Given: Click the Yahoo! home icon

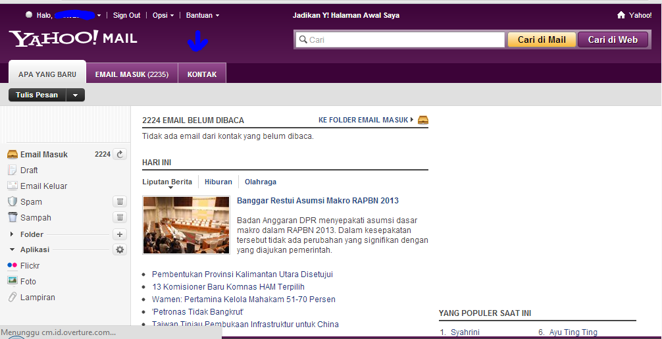Looking at the screenshot, I should 621,15.
